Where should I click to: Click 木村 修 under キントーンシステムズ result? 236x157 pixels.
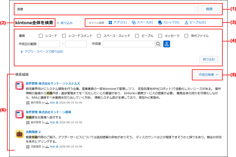[x=54, y=103]
